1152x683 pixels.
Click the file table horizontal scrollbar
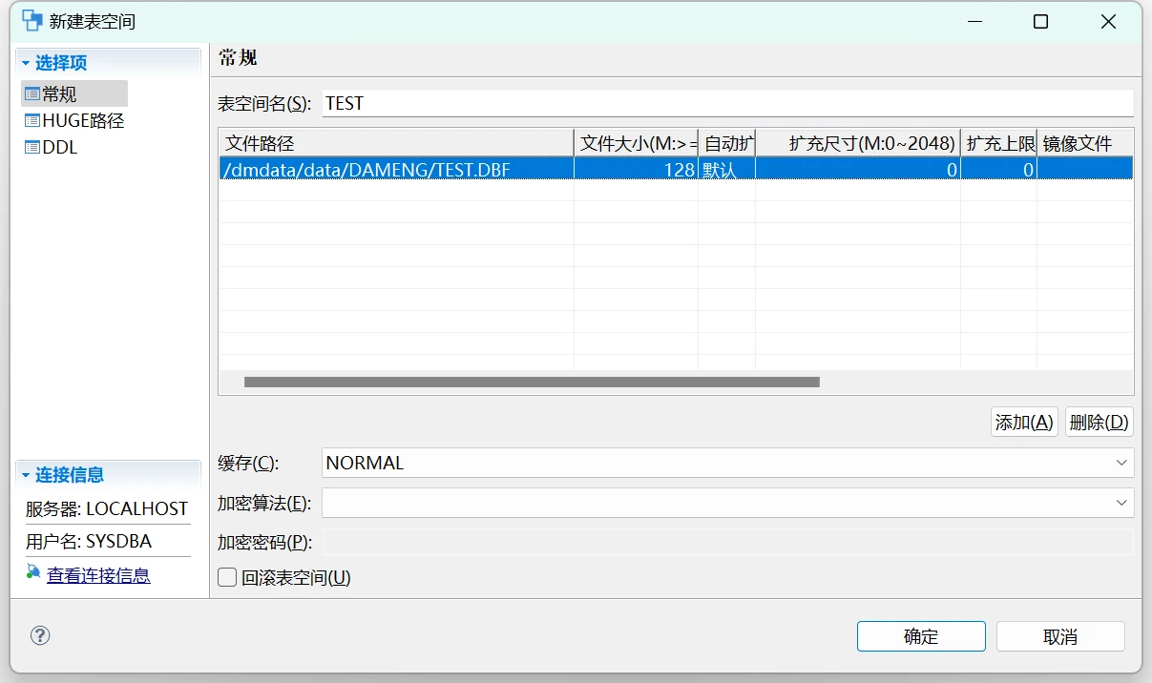532,382
